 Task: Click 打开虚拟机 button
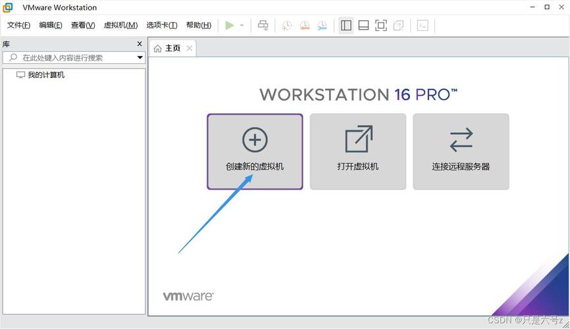coord(357,151)
